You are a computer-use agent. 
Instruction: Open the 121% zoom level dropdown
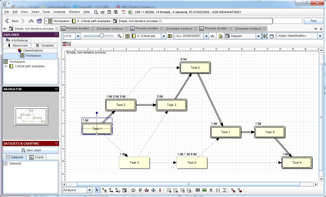click(78, 36)
